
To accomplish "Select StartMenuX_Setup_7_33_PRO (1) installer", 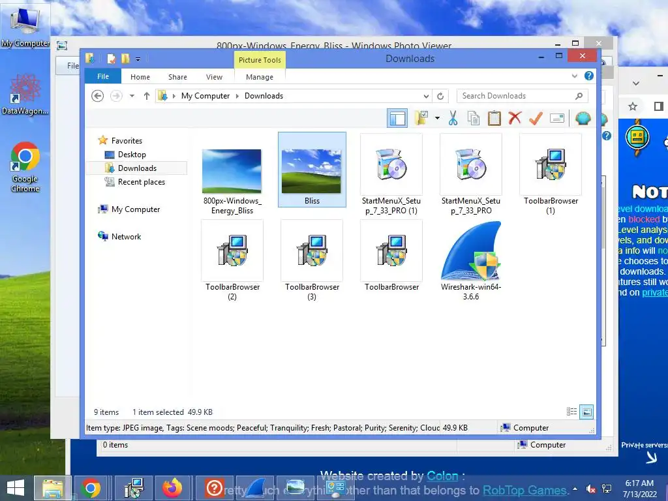I will (391, 174).
